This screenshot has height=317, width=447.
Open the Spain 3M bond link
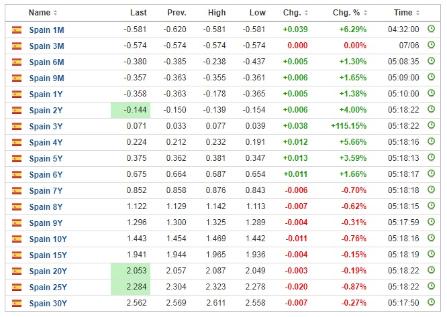point(46,46)
